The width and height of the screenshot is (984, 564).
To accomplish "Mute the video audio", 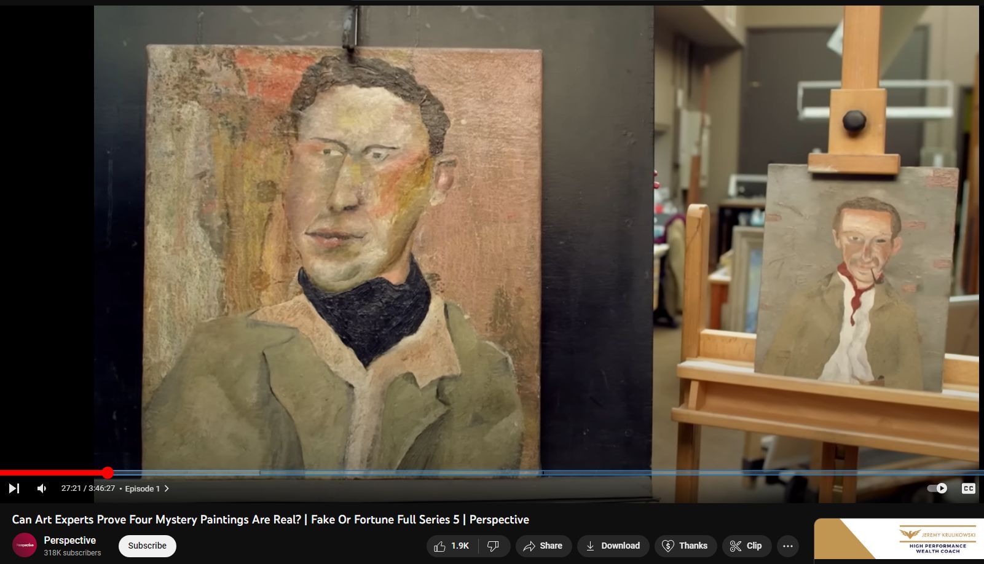I will [x=41, y=488].
